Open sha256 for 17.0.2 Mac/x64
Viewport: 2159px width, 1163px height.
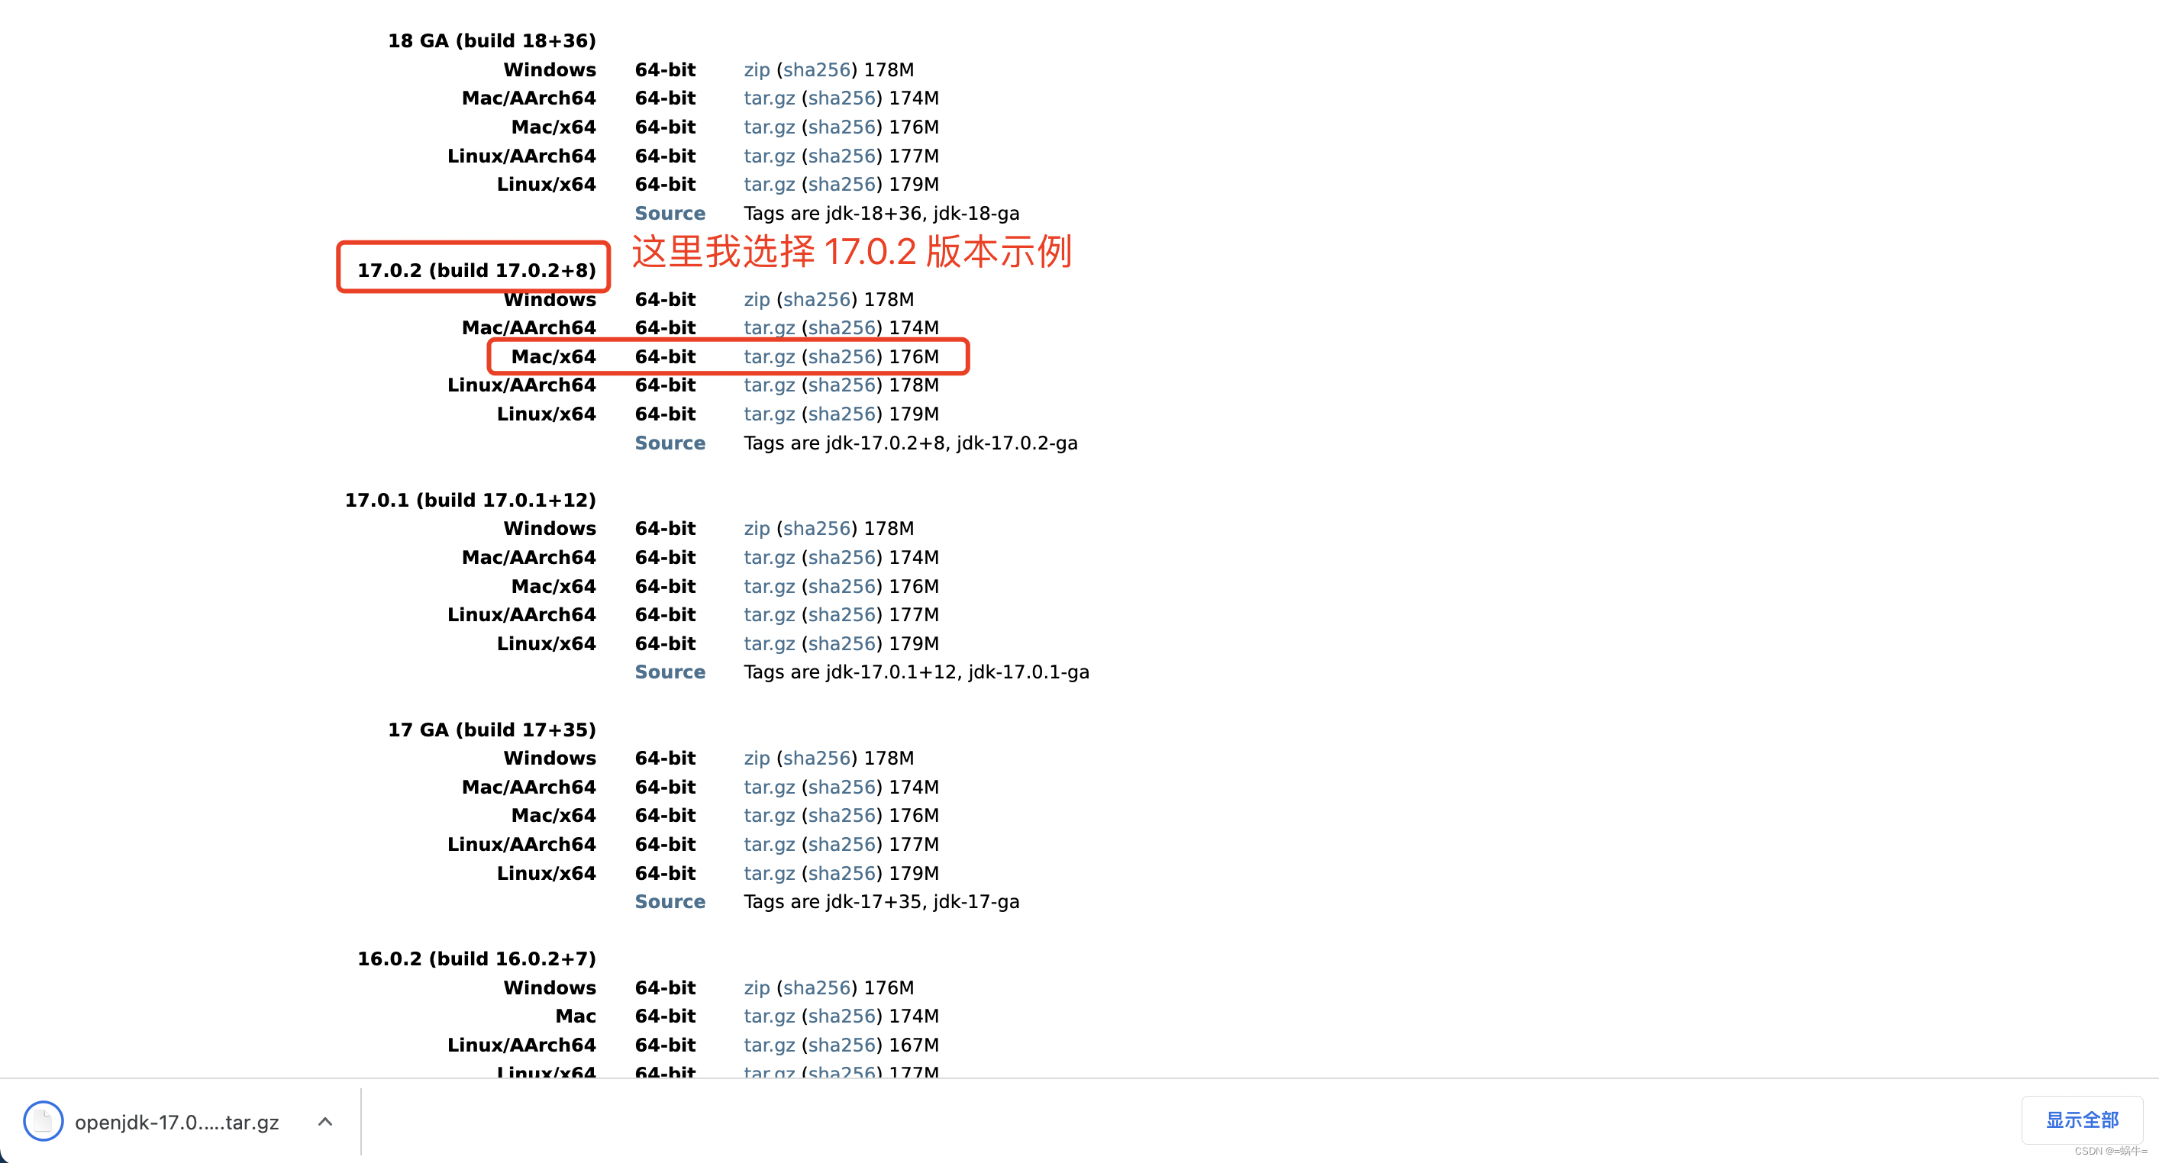point(841,357)
